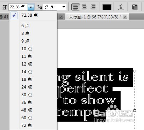Select left align text button
The width and height of the screenshot is (144, 130).
pos(75,7)
